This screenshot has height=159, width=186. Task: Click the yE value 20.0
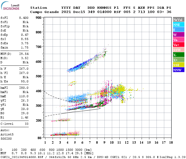[x=25, y=109]
